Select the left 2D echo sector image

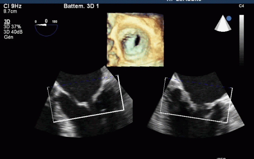(84, 101)
